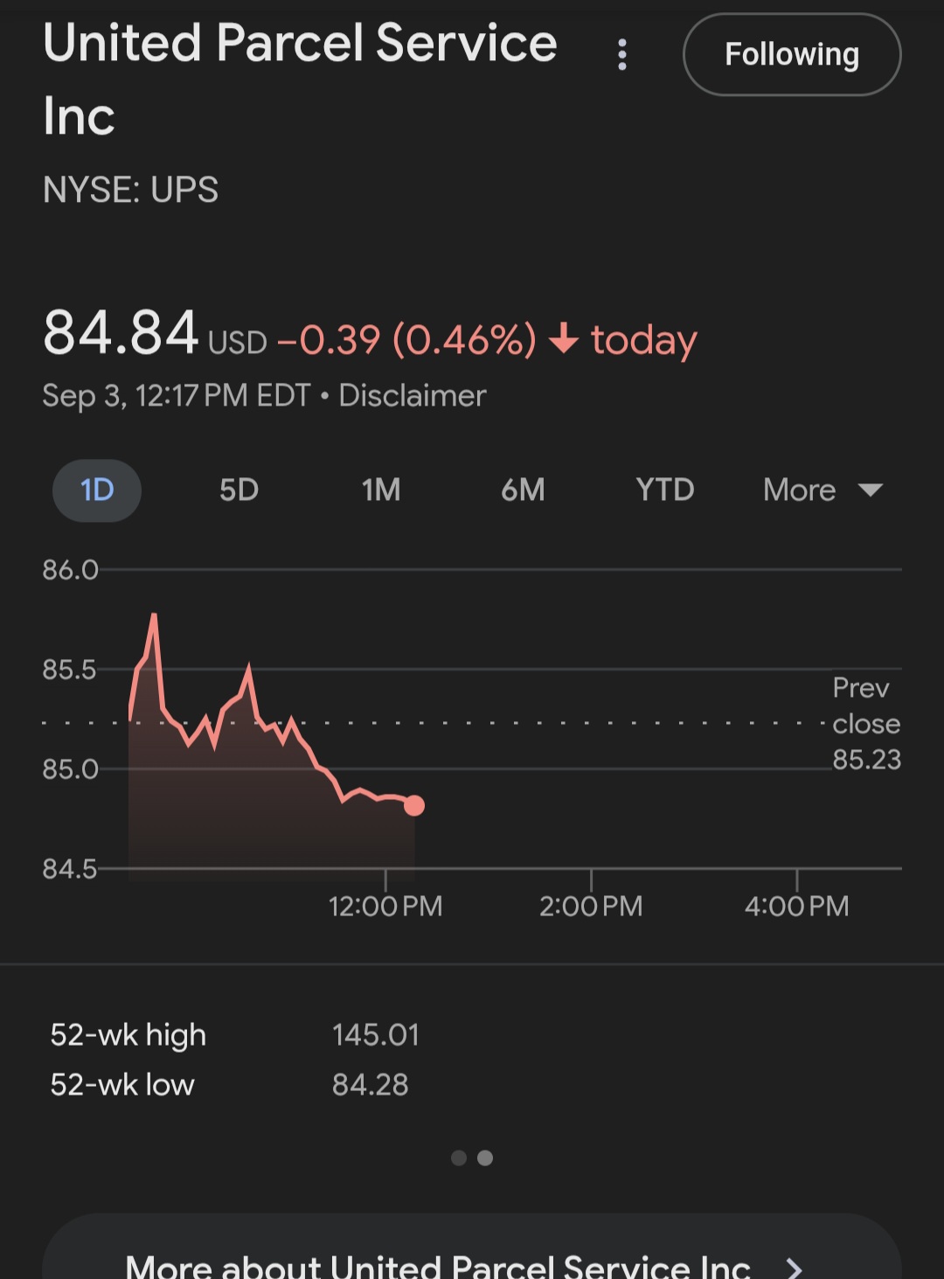Image resolution: width=944 pixels, height=1279 pixels.
Task: Open More about United Parcel Service Inc
Action: pyautogui.click(x=437, y=1265)
